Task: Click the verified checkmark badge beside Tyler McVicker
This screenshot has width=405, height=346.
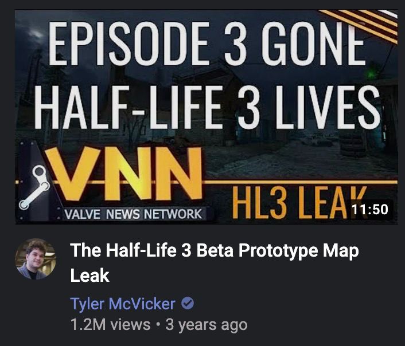Action: [x=188, y=303]
